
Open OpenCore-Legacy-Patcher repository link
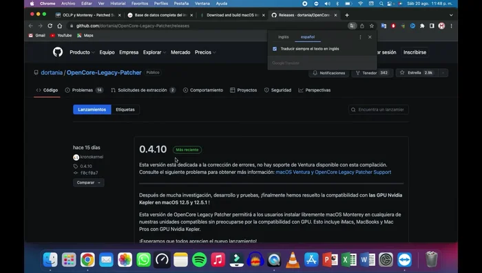pyautogui.click(x=104, y=72)
